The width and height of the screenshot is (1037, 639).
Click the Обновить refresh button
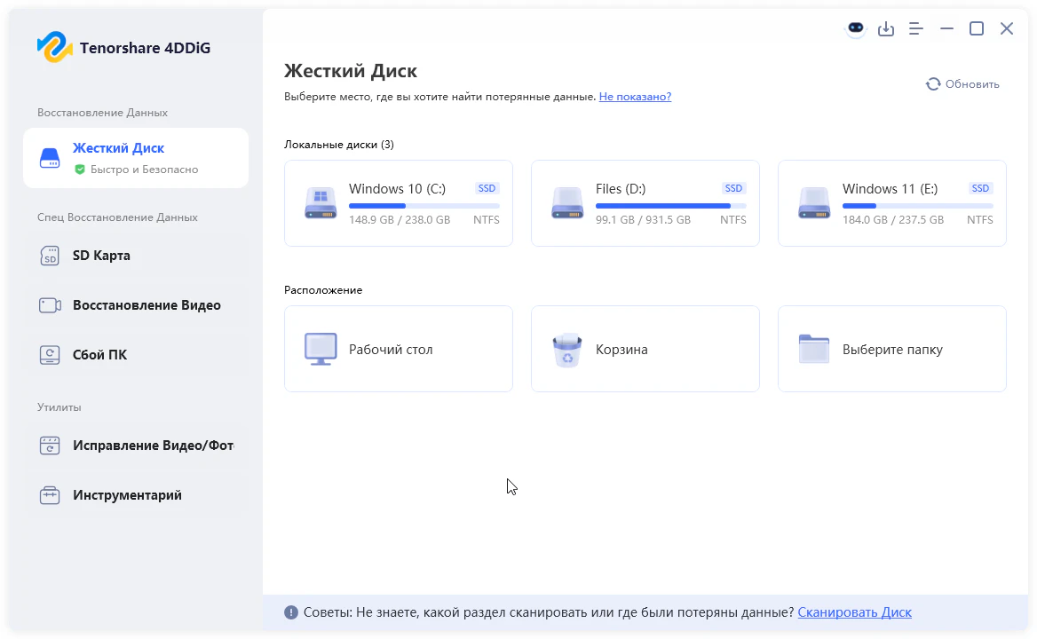coord(962,84)
